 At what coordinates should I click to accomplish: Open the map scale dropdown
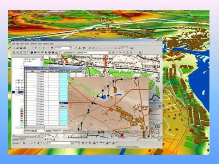pos(70,48)
